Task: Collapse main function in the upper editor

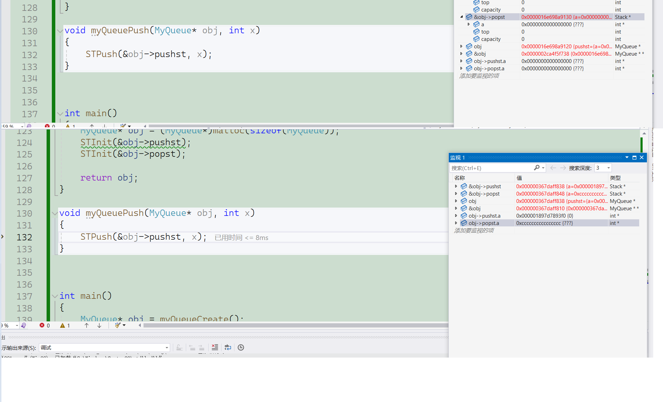Action: (x=60, y=114)
